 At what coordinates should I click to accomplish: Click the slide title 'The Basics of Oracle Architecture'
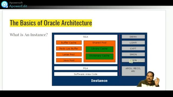[51, 23]
